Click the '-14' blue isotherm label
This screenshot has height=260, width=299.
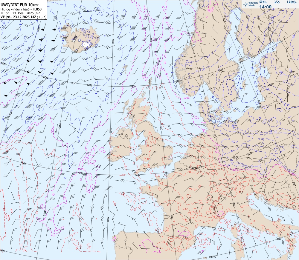click(x=292, y=13)
